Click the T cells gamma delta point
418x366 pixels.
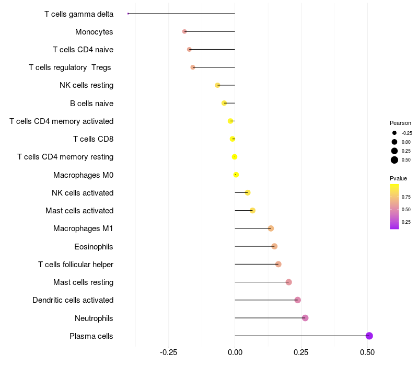(128, 14)
